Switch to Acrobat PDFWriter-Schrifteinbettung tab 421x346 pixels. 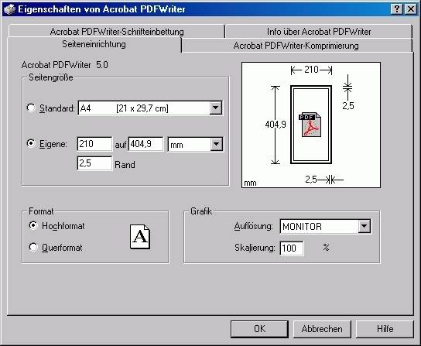(x=117, y=32)
